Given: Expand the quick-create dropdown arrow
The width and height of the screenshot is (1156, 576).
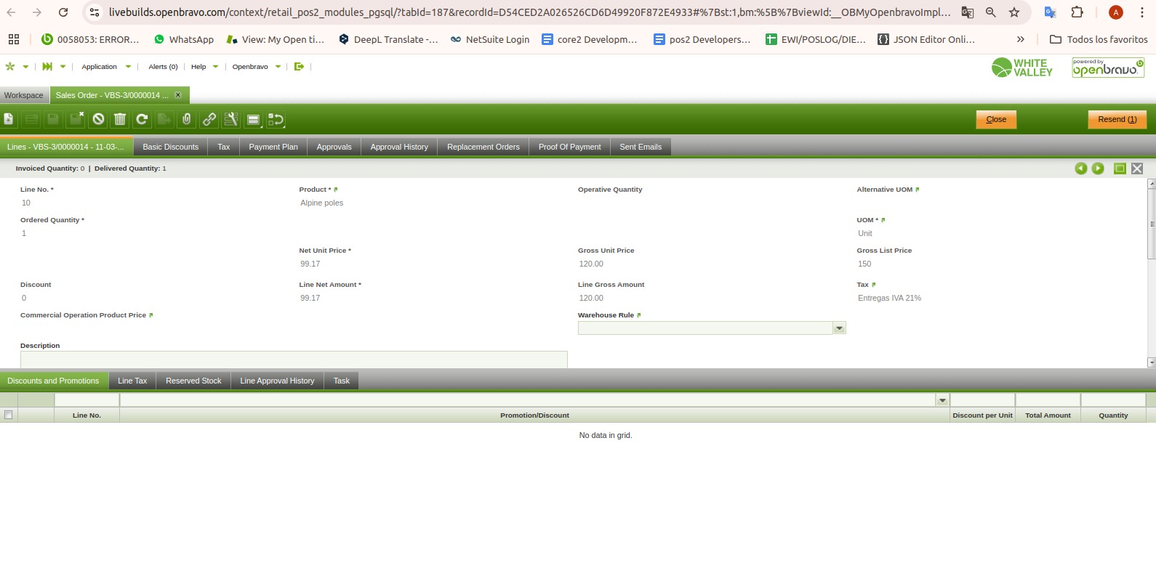Looking at the screenshot, I should point(25,67).
